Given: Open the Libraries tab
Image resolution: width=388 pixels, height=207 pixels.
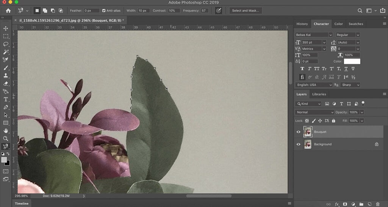Looking at the screenshot, I should tap(319, 94).
